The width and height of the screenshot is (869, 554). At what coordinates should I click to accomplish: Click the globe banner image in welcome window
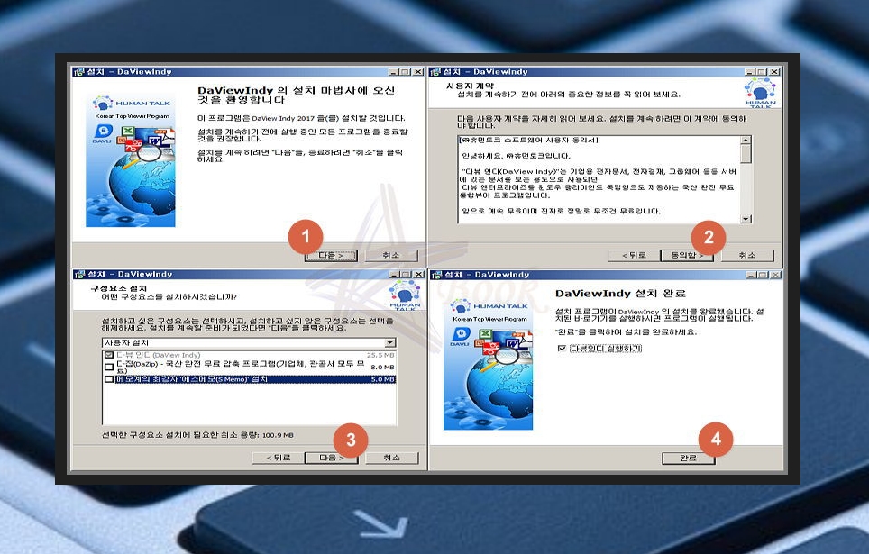point(131,160)
